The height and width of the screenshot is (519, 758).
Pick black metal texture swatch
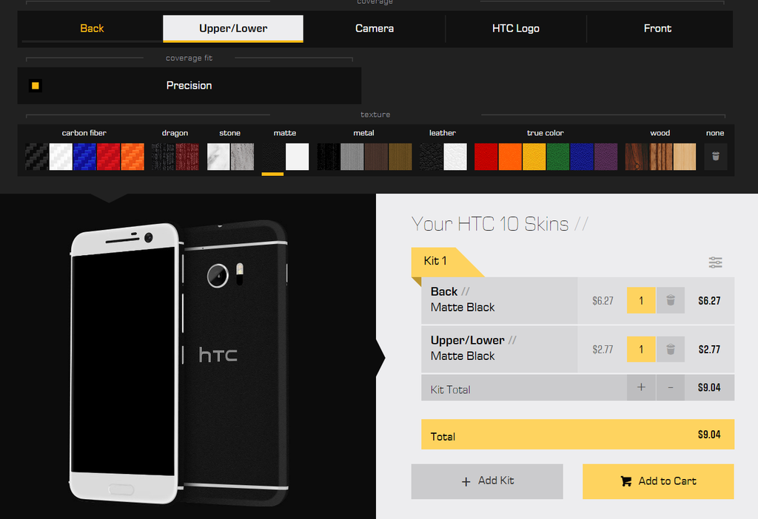click(x=328, y=157)
